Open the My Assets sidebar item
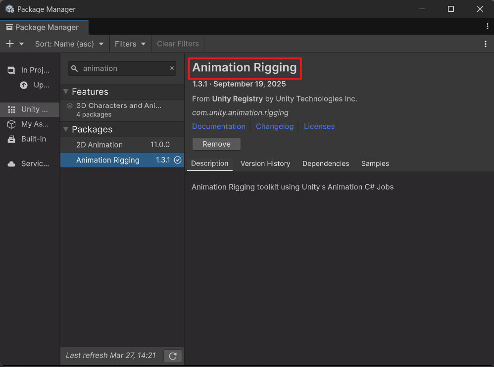This screenshot has height=367, width=494. [30, 124]
